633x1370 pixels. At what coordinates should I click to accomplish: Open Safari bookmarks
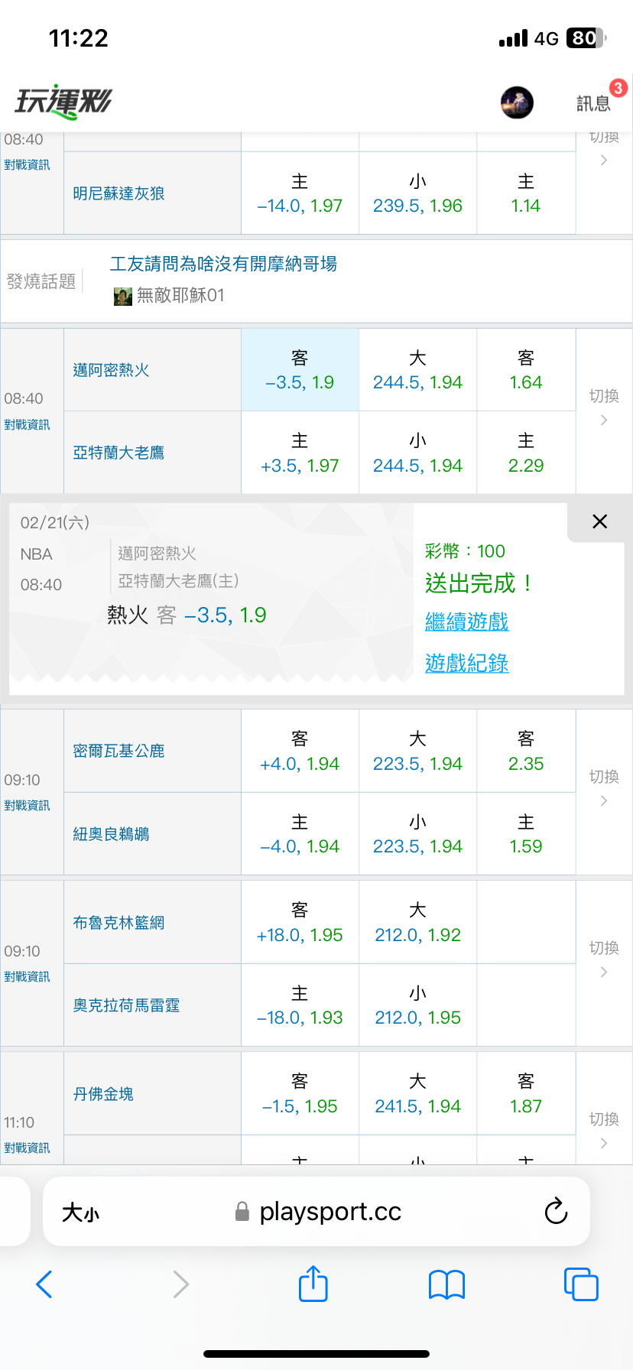(x=447, y=1284)
